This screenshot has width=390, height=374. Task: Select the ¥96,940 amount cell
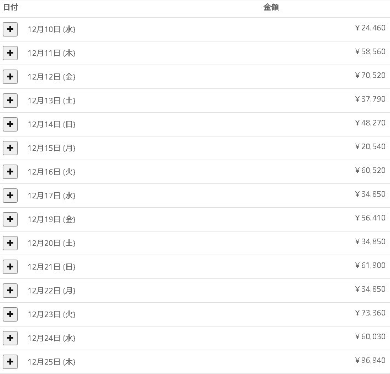(x=370, y=361)
